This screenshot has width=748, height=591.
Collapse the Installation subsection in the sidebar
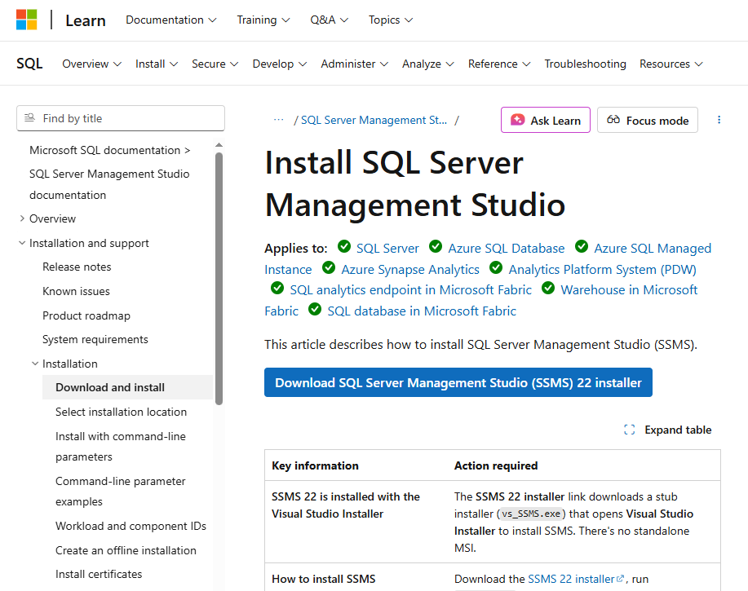(x=35, y=364)
